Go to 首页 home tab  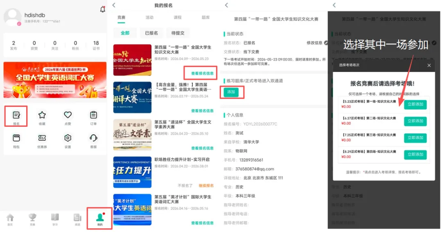pyautogui.click(x=10, y=220)
